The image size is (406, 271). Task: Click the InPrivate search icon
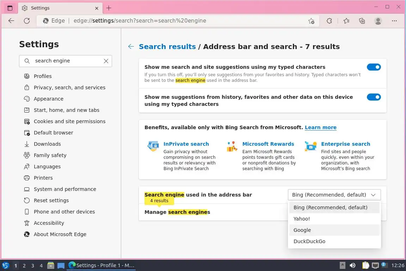(153, 146)
